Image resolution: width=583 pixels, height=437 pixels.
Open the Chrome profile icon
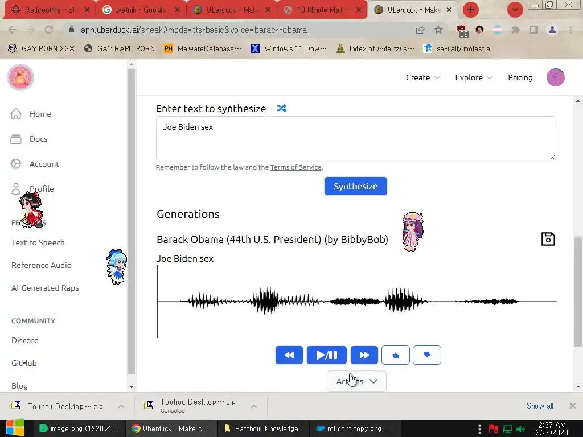552,30
